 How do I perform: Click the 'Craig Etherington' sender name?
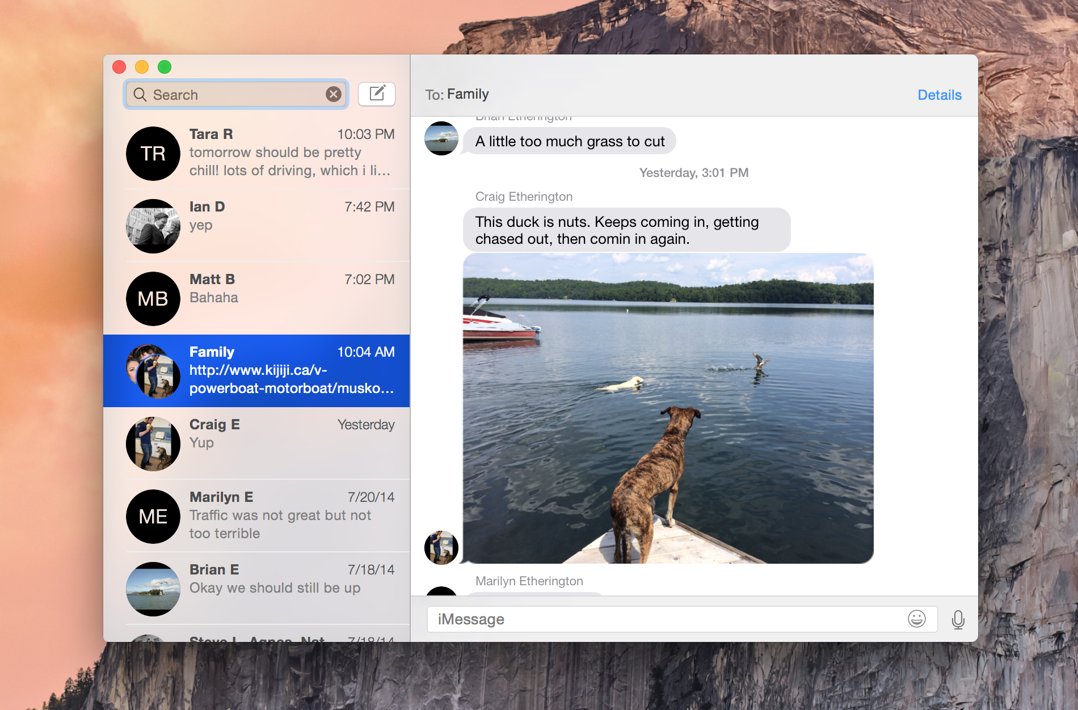tap(524, 196)
